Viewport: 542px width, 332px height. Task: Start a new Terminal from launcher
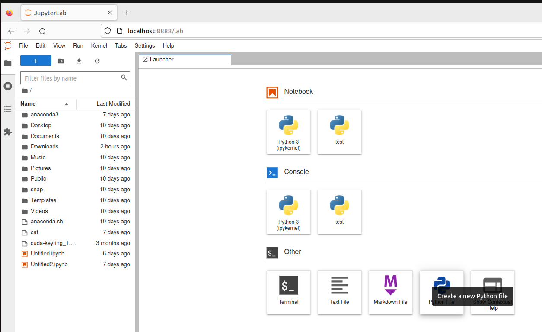point(289,292)
